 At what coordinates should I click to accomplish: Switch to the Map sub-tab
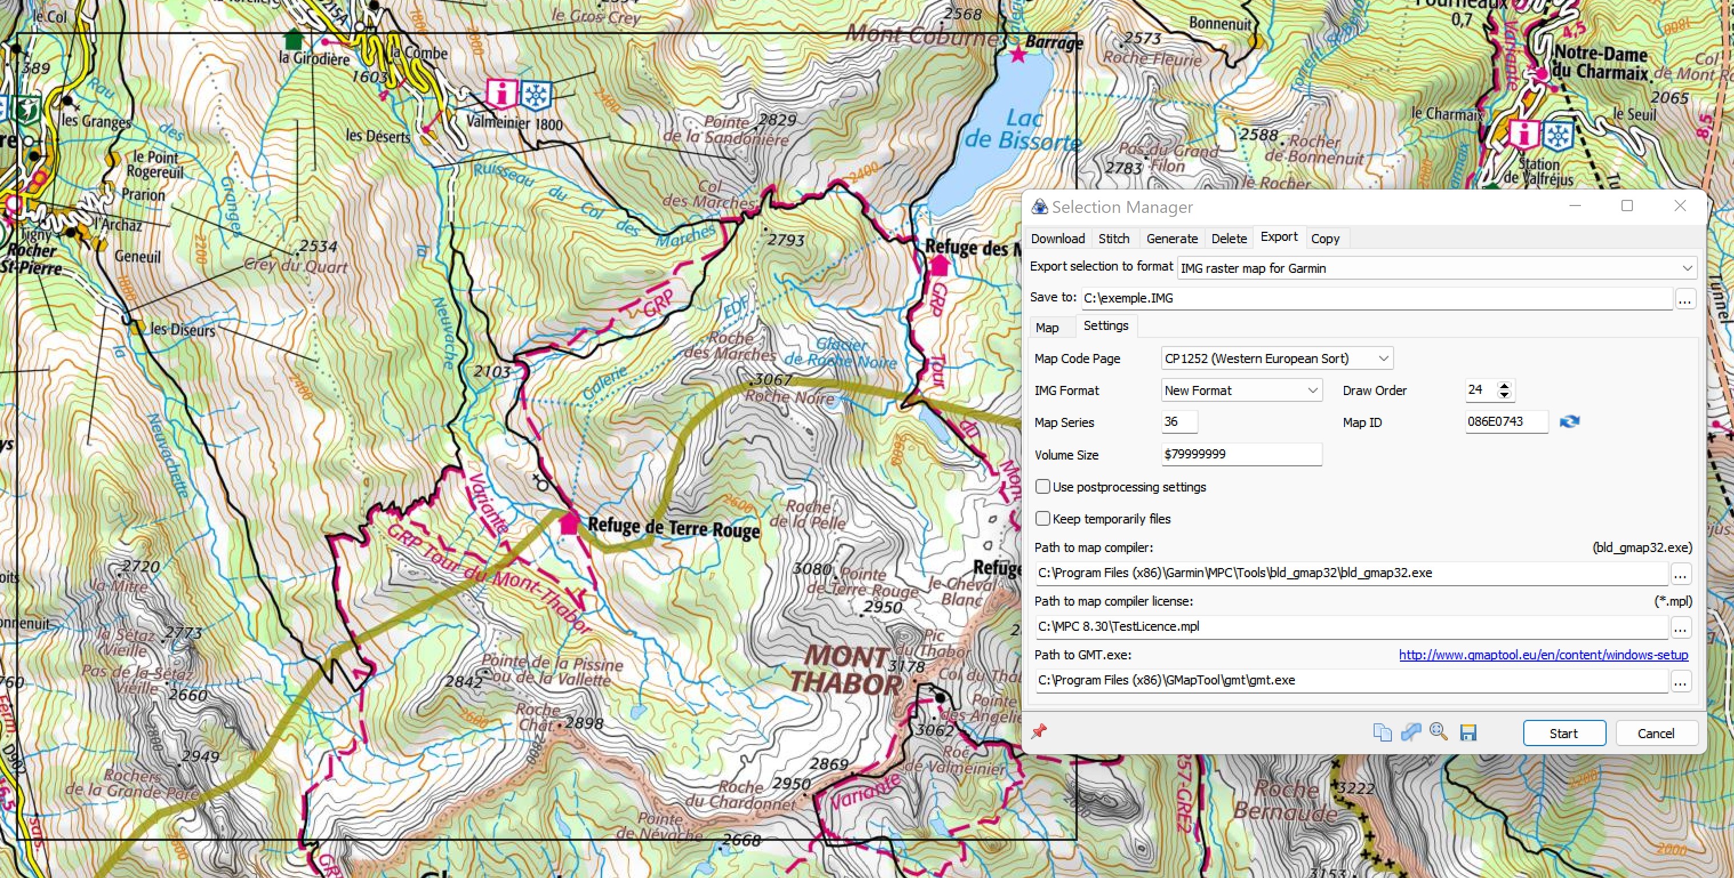1047,328
